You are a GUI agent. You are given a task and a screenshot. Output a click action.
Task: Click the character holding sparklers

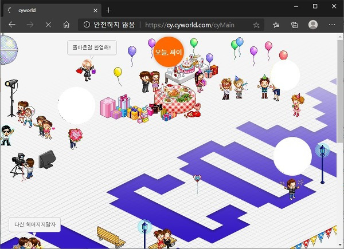(292, 189)
